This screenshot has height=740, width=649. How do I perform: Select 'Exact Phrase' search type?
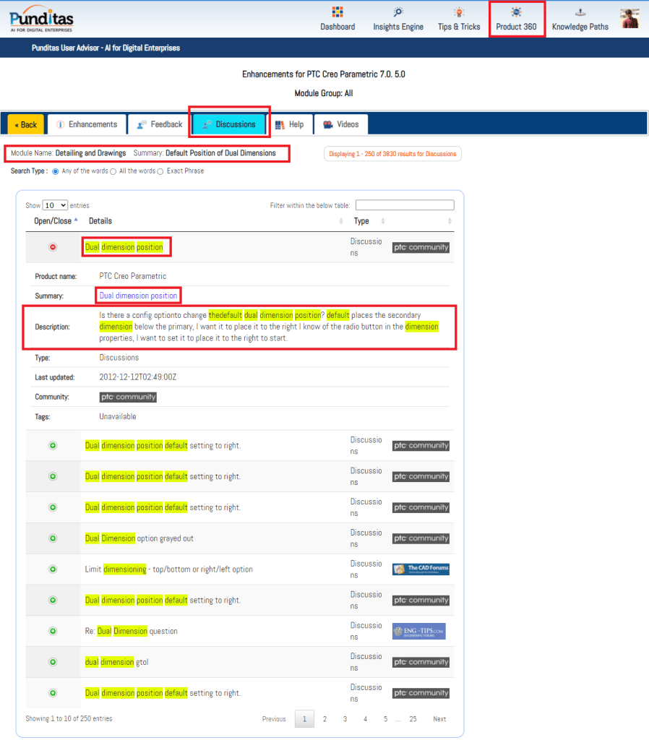(160, 171)
